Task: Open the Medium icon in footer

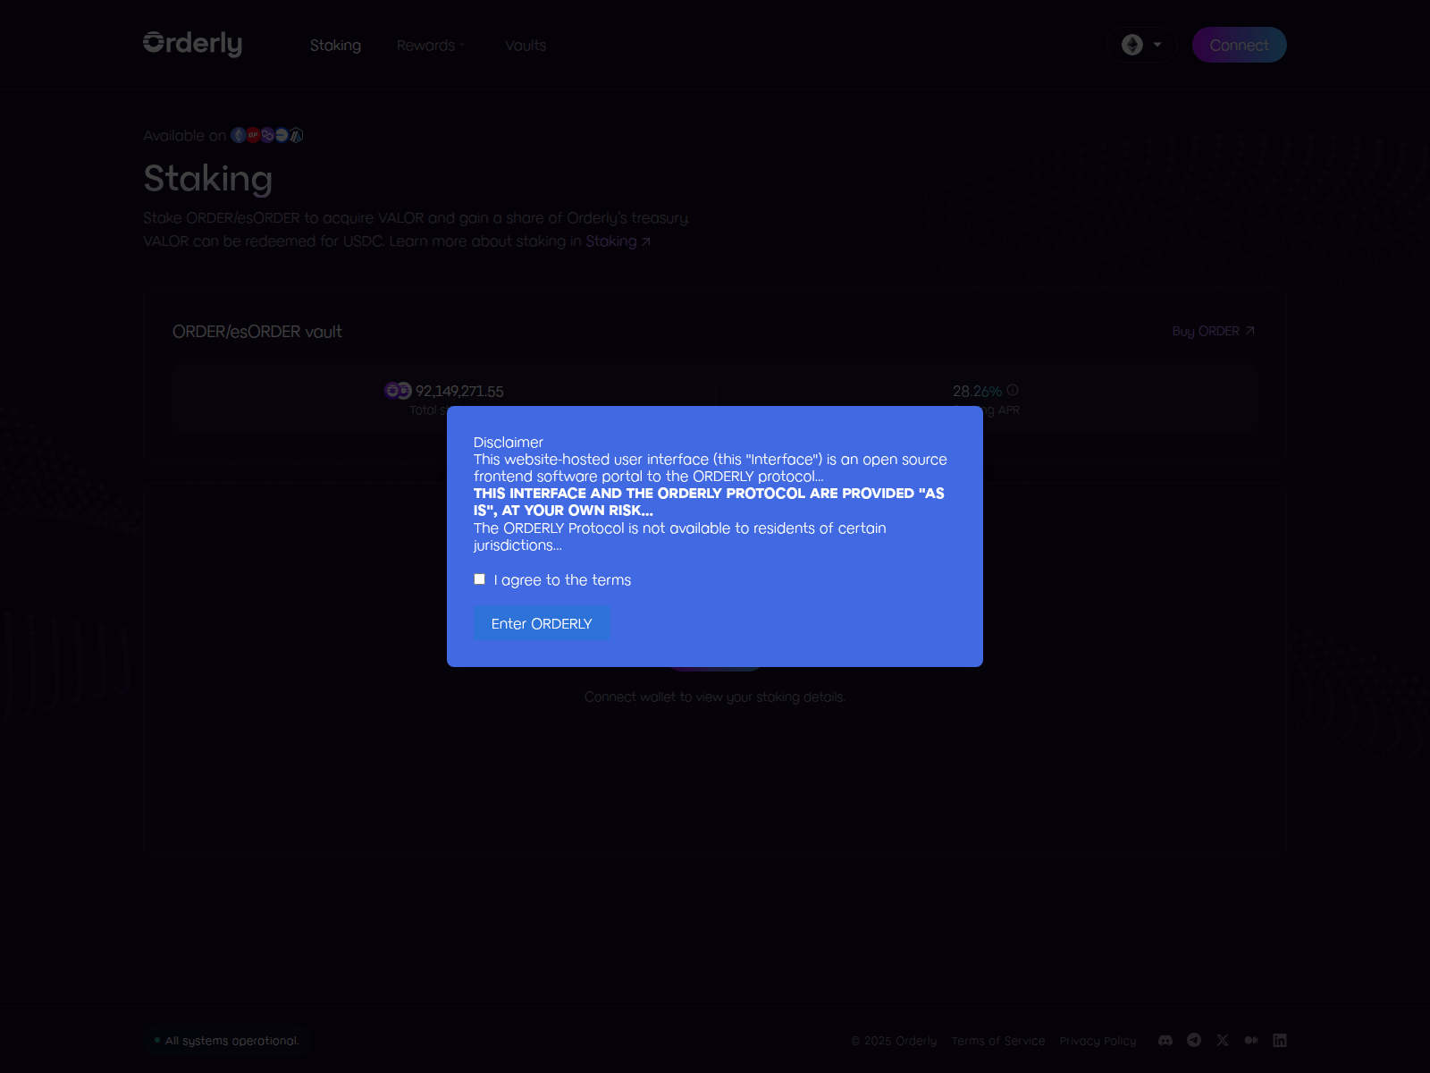Action: (x=1251, y=1040)
